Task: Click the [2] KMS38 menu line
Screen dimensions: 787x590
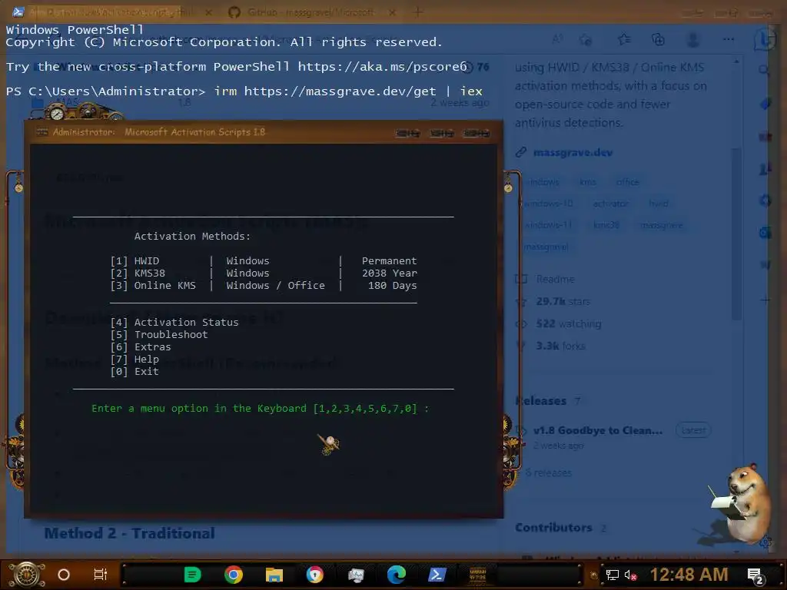Action: 264,273
